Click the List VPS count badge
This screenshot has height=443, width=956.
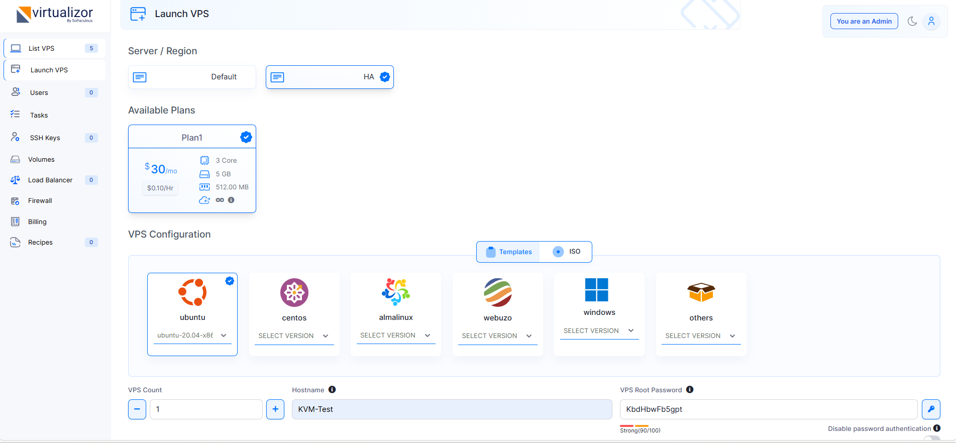click(x=91, y=48)
